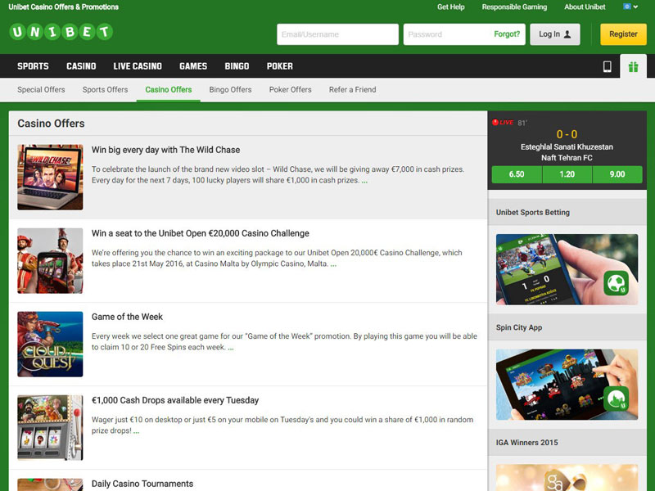Open the green gift promotions icon
Image resolution: width=655 pixels, height=491 pixels.
(633, 67)
